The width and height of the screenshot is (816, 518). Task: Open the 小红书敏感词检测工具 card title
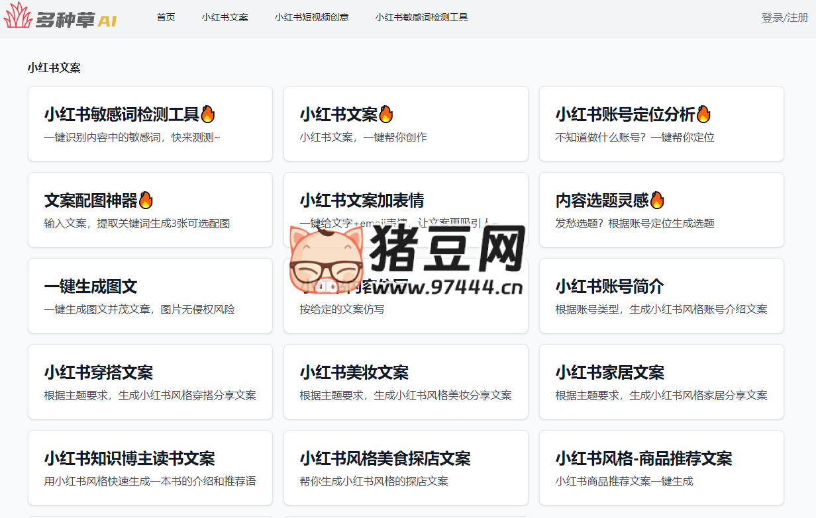pyautogui.click(x=122, y=114)
